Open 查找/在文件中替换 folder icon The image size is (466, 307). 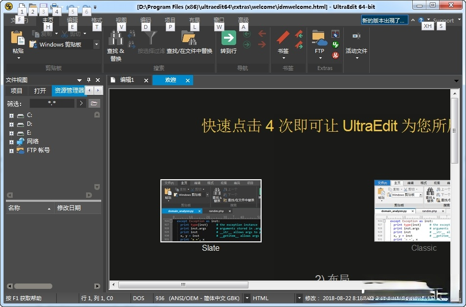pyautogui.click(x=189, y=38)
